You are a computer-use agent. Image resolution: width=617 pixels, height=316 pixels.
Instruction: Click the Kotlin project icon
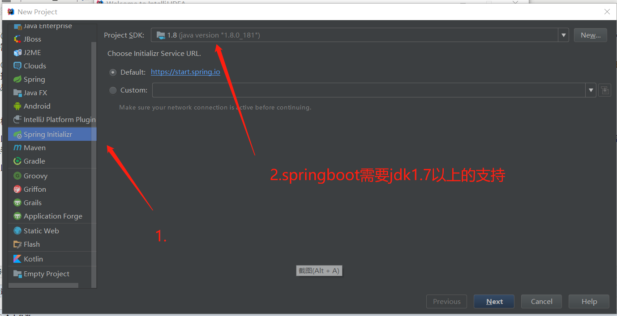[x=17, y=259]
